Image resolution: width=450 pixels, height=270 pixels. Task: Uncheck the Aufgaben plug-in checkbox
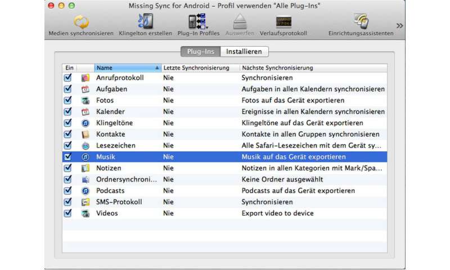point(67,89)
